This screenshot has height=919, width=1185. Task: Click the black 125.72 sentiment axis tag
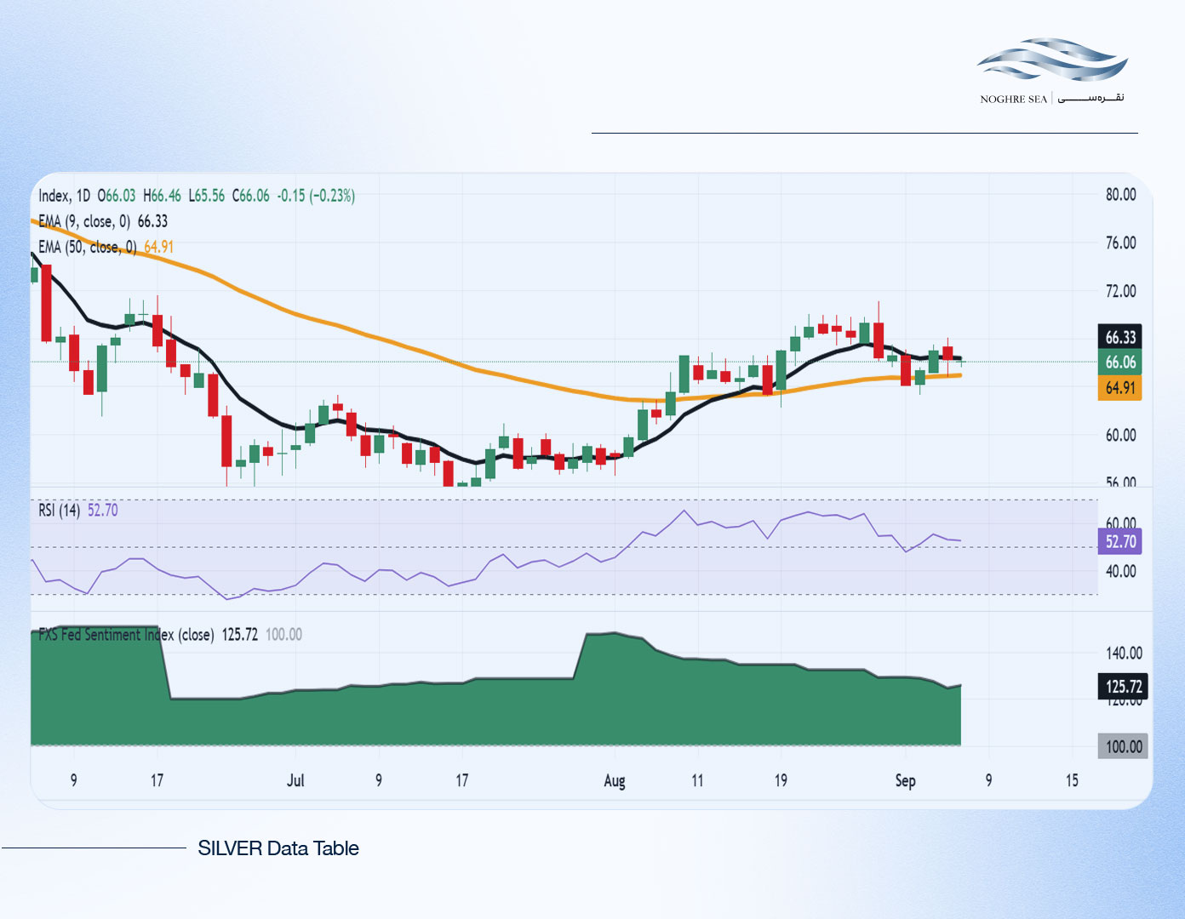1123,686
